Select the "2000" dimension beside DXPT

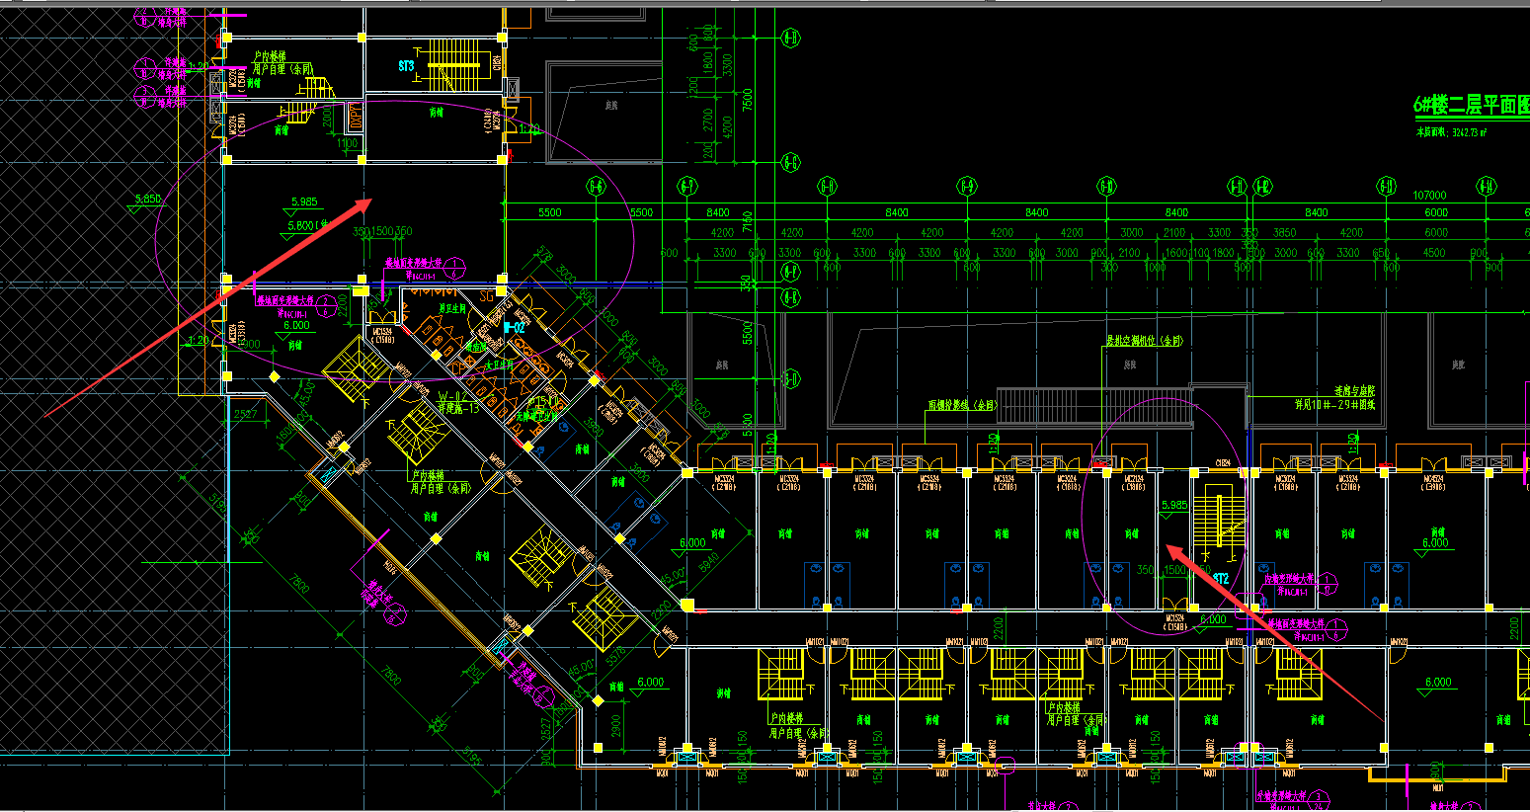pyautogui.click(x=327, y=116)
